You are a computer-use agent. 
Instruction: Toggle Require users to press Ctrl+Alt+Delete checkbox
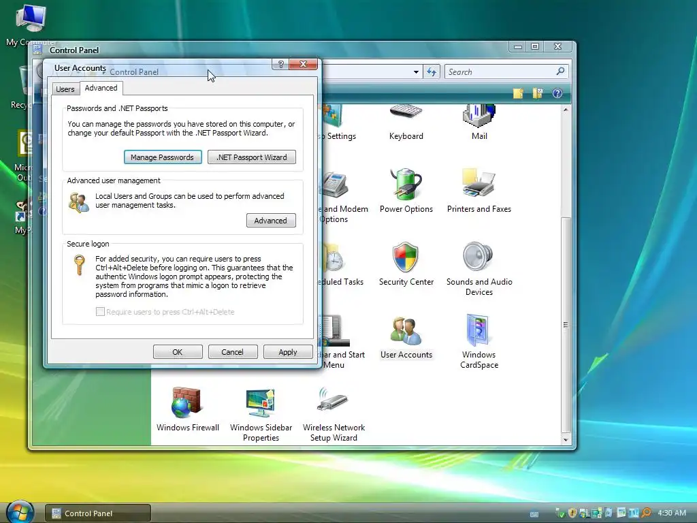point(100,312)
